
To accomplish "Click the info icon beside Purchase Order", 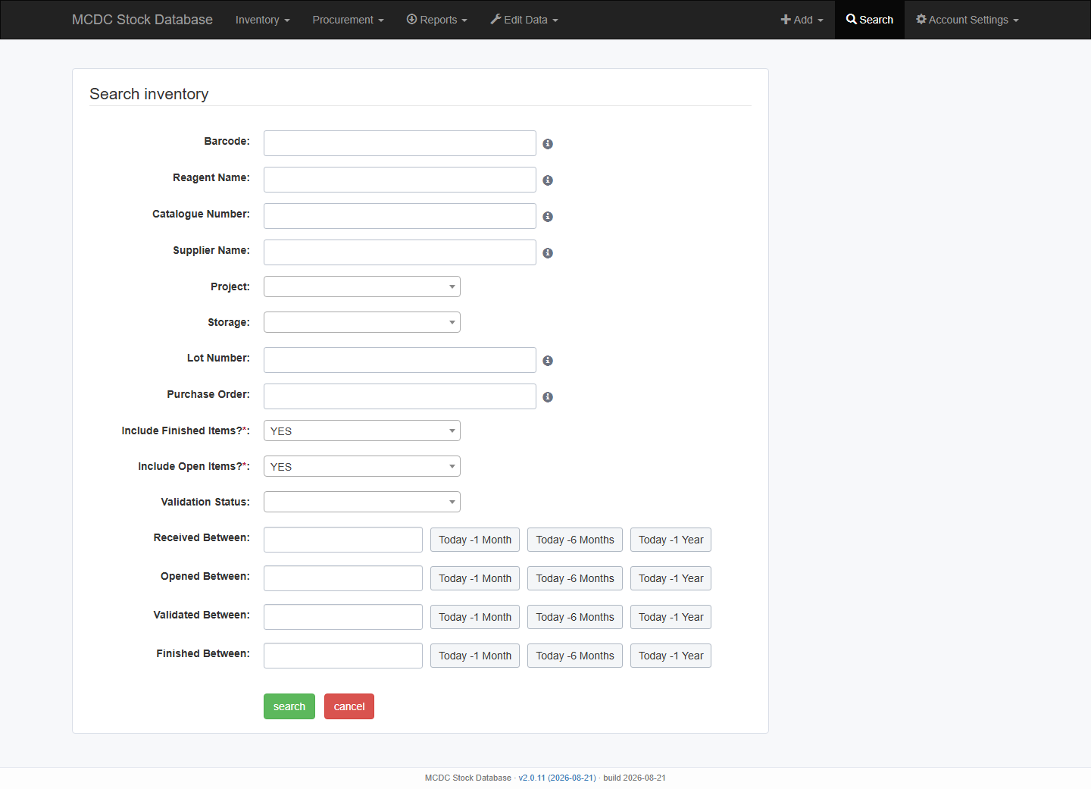I will (x=548, y=397).
